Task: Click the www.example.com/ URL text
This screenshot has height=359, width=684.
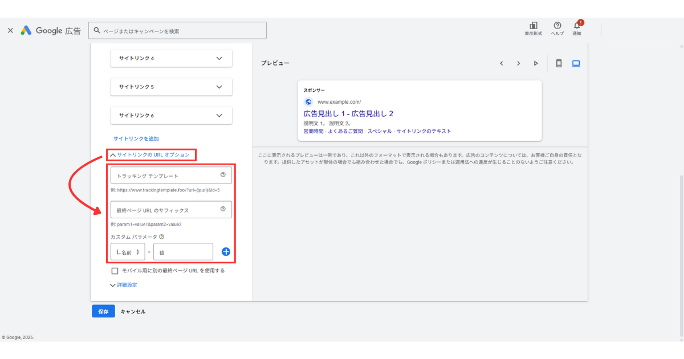Action: pyautogui.click(x=339, y=102)
